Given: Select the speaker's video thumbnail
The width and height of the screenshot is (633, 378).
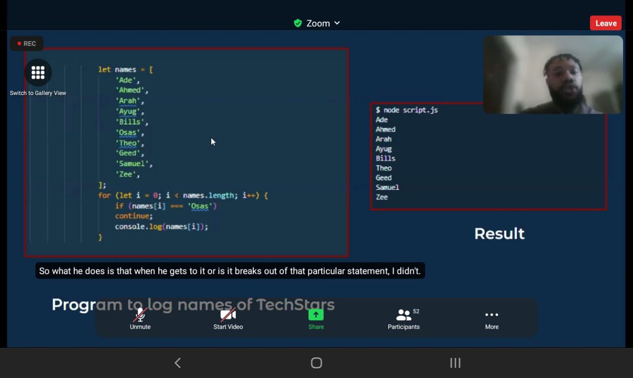Looking at the screenshot, I should (x=553, y=74).
